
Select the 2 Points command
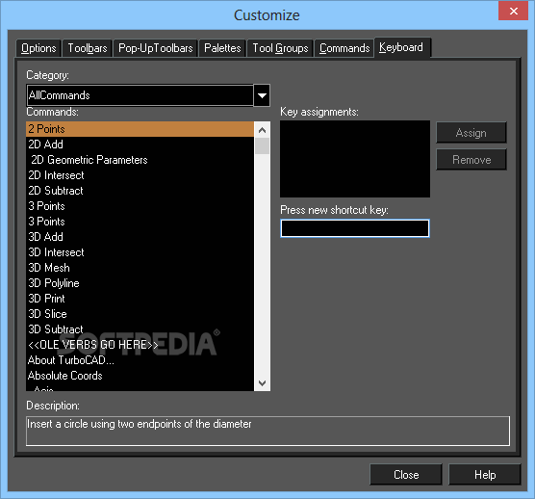click(140, 129)
